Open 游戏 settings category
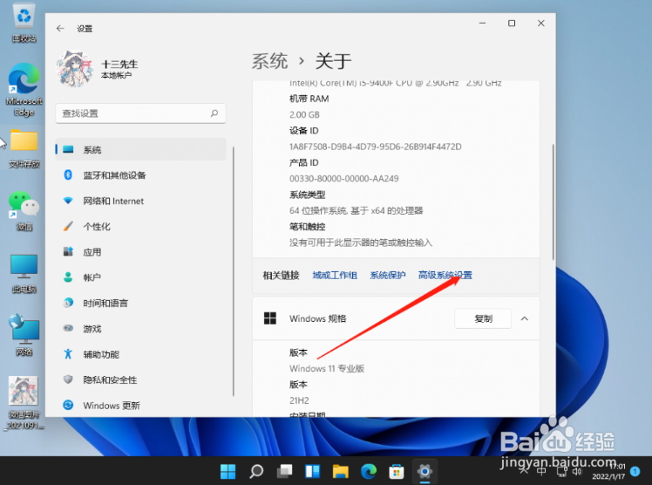Image resolution: width=652 pixels, height=485 pixels. 141,329
